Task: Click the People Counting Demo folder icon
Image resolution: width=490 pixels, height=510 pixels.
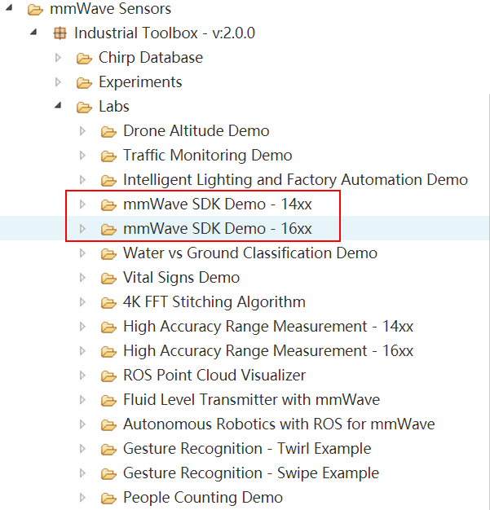Action: click(x=108, y=499)
